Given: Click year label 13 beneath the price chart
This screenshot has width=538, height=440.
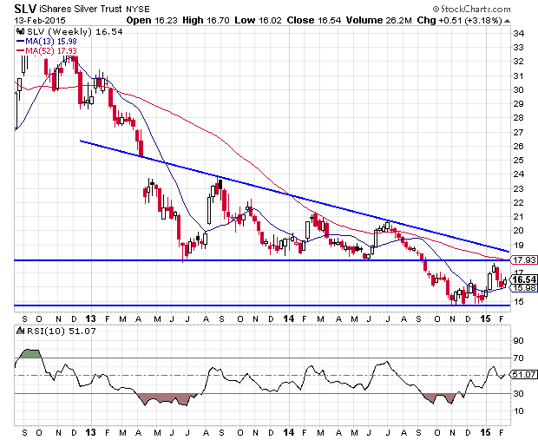Looking at the screenshot, I should tap(90, 319).
